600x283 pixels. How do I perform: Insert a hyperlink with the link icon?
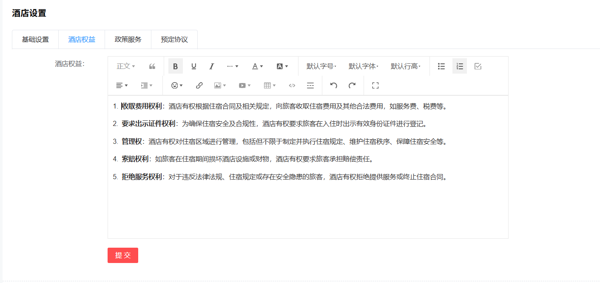click(199, 86)
